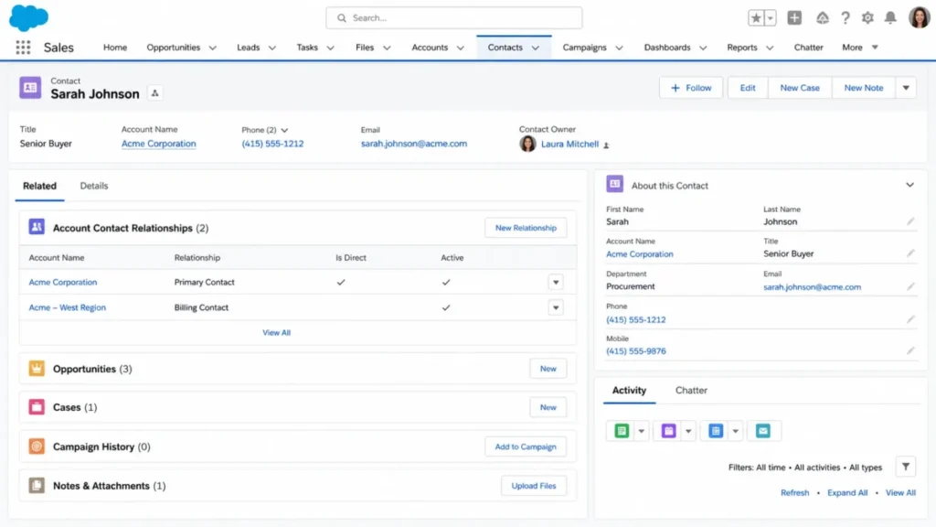
Task: Click the blue Log a Call activity icon
Action: coord(716,431)
